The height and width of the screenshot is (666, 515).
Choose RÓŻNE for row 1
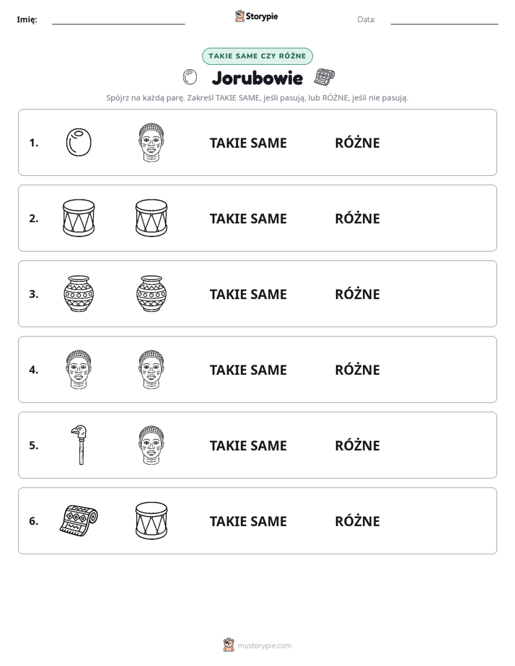pos(357,143)
